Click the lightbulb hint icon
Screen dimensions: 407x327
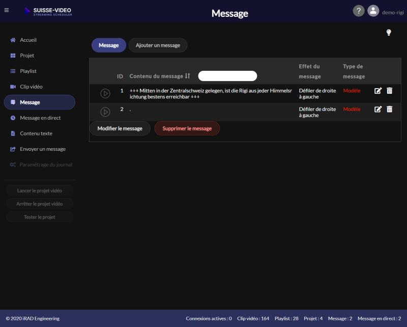(389, 33)
